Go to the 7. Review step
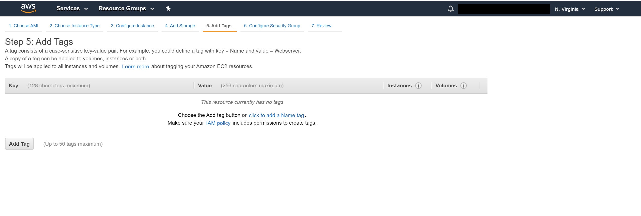This screenshot has height=216, width=641. coord(321,26)
